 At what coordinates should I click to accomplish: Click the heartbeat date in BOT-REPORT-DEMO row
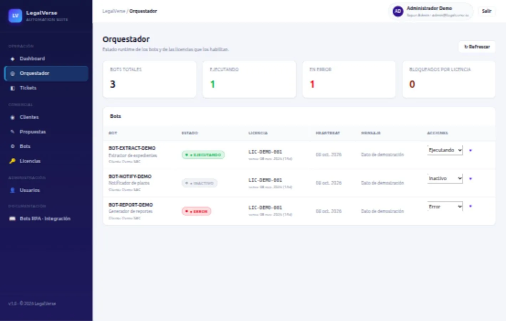point(329,212)
